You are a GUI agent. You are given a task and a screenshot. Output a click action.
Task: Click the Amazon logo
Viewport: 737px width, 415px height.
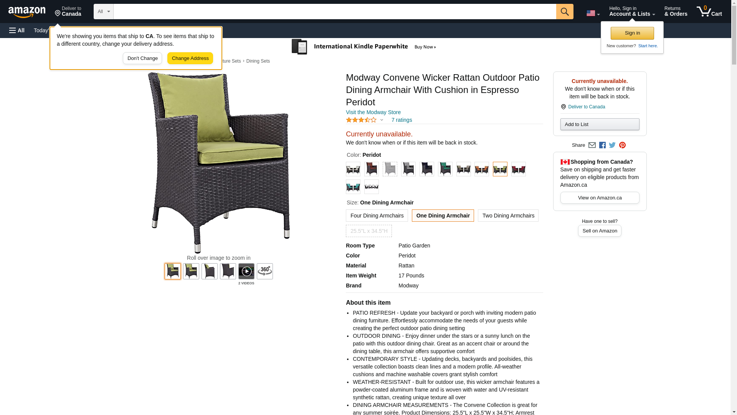pyautogui.click(x=27, y=12)
